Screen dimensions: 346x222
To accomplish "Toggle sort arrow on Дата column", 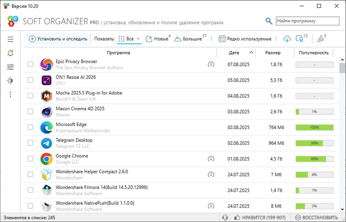I will click(x=251, y=52).
